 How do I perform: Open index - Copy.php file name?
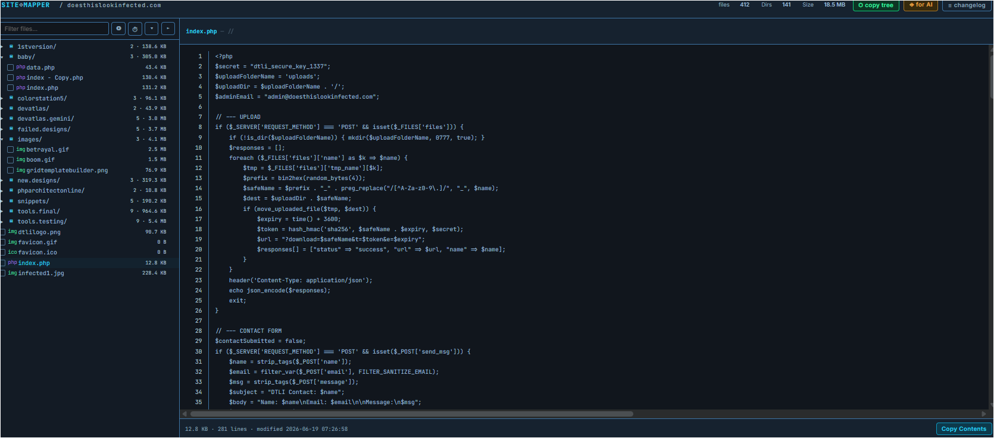tap(55, 77)
